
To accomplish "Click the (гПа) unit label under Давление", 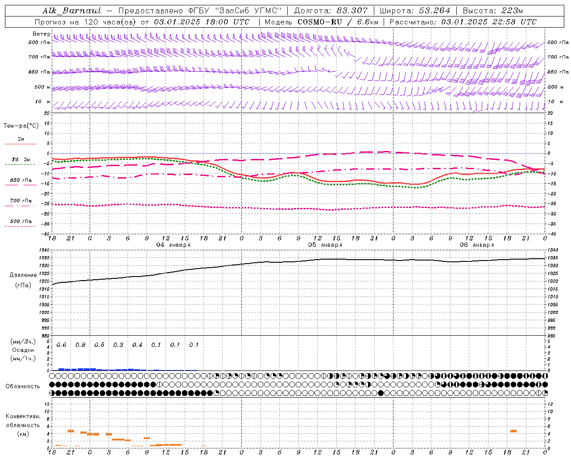I will pyautogui.click(x=23, y=285).
